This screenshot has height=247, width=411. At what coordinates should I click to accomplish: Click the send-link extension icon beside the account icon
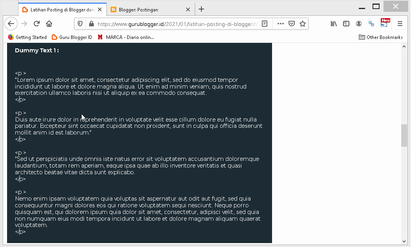coord(371,24)
